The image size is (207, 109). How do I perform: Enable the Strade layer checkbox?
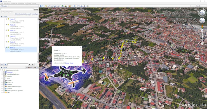pyautogui.click(x=4, y=80)
